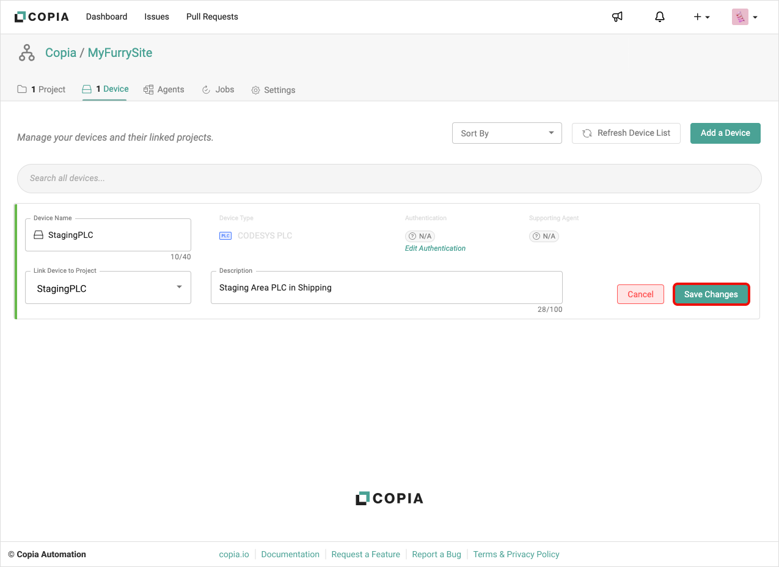The image size is (779, 567).
Task: Go to the Settings tab
Action: pos(273,90)
